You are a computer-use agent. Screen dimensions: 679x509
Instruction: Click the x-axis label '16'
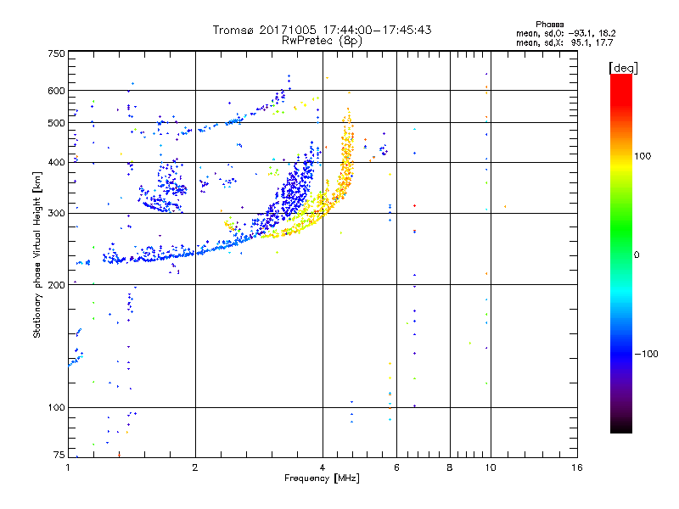coord(577,467)
